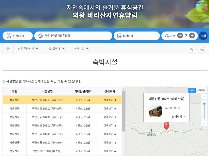Open the 의왕바라산자연휴양림 forest selector

(x=73, y=36)
